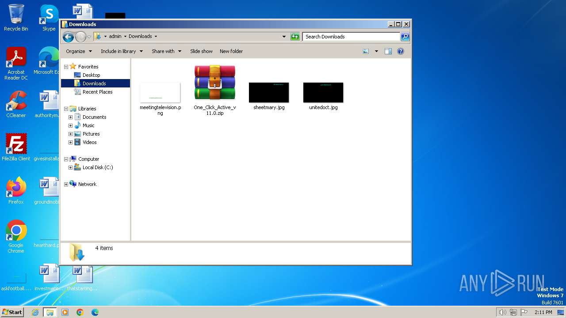
Task: Open the volume tray icon
Action: pyautogui.click(x=502, y=312)
